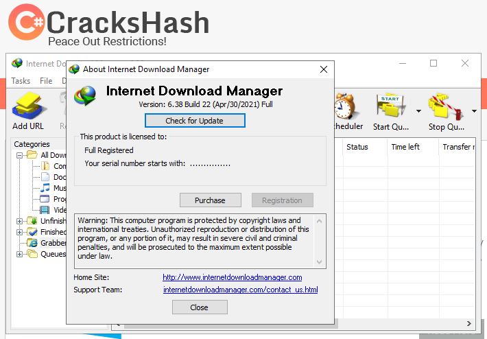Click the main window IDM title icon

[x=17, y=63]
